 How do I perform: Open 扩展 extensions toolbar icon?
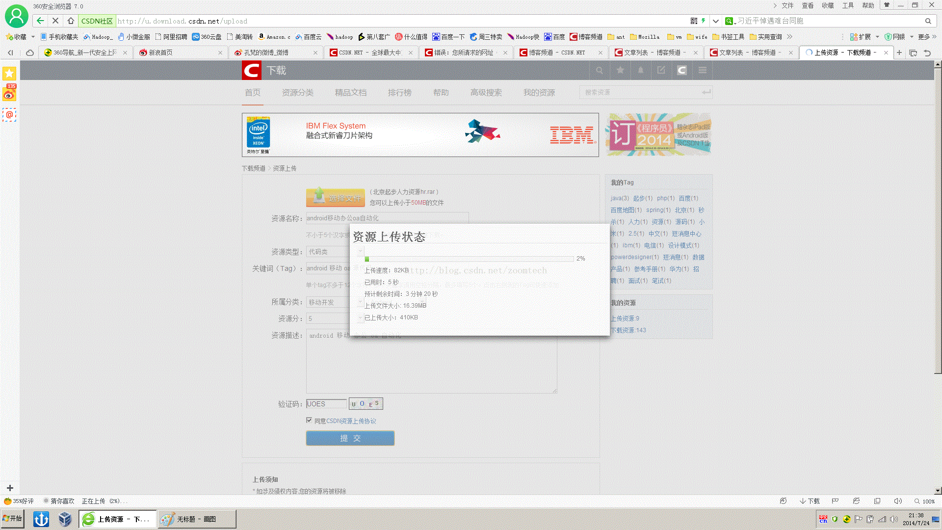[861, 37]
